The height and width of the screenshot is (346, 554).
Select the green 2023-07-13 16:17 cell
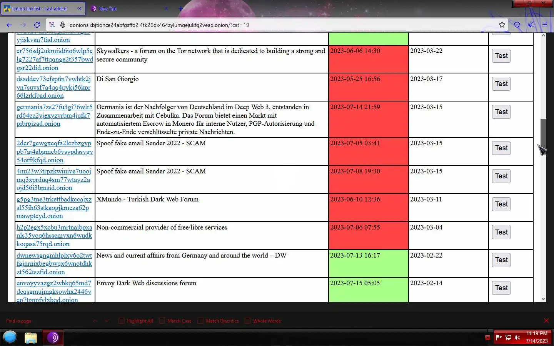tap(369, 263)
